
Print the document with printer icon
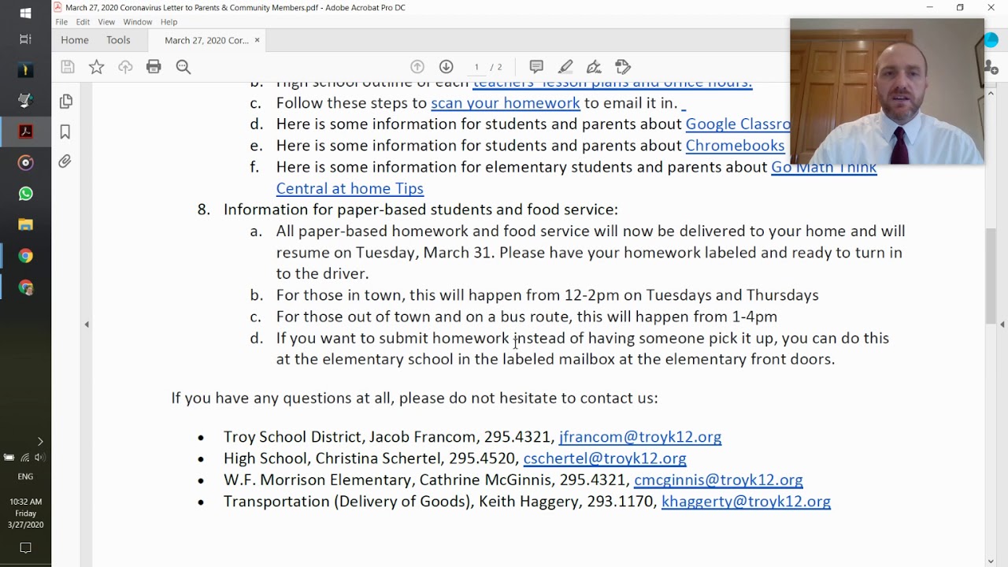coord(154,67)
